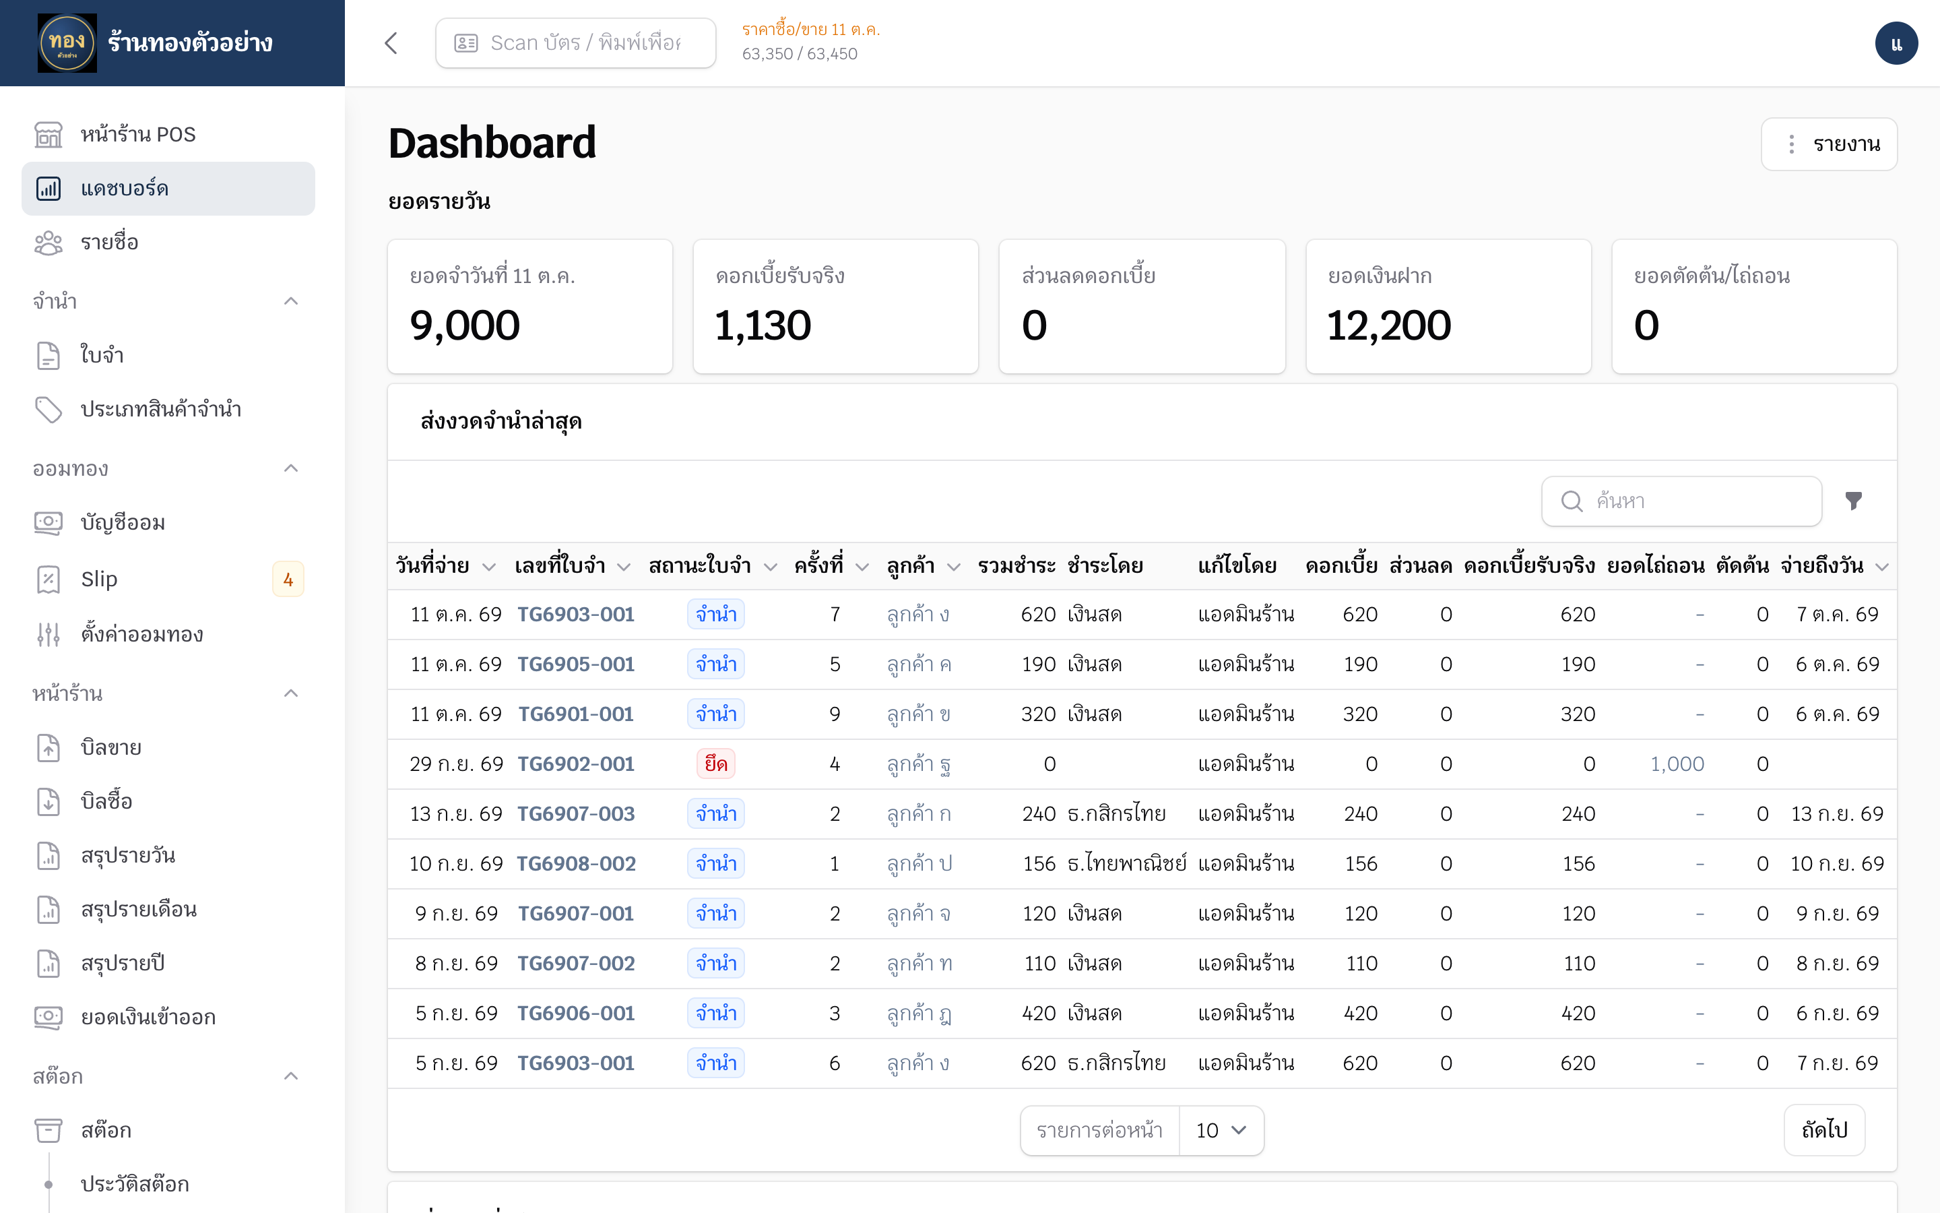The image size is (1940, 1213).
Task: Open customer ลูกค้า ก
Action: coord(919,814)
